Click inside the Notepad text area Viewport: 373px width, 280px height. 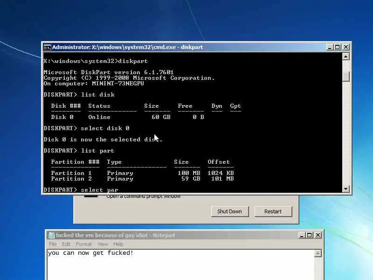click(x=181, y=265)
